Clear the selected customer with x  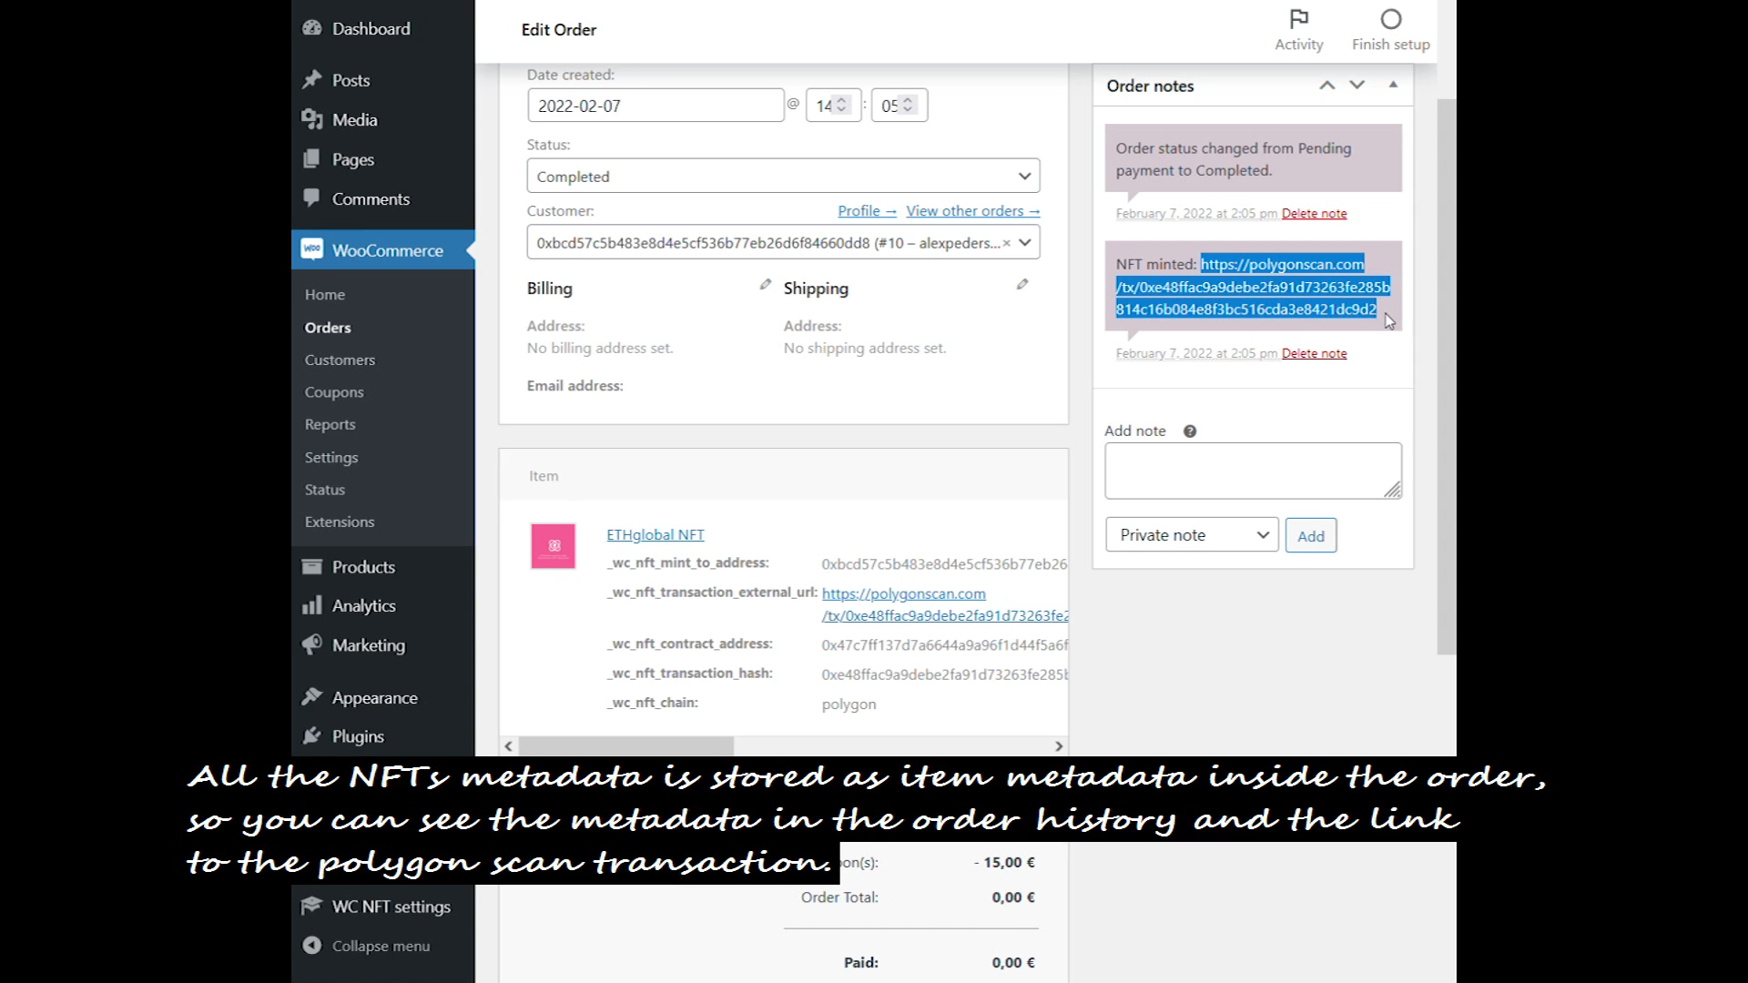(1006, 243)
